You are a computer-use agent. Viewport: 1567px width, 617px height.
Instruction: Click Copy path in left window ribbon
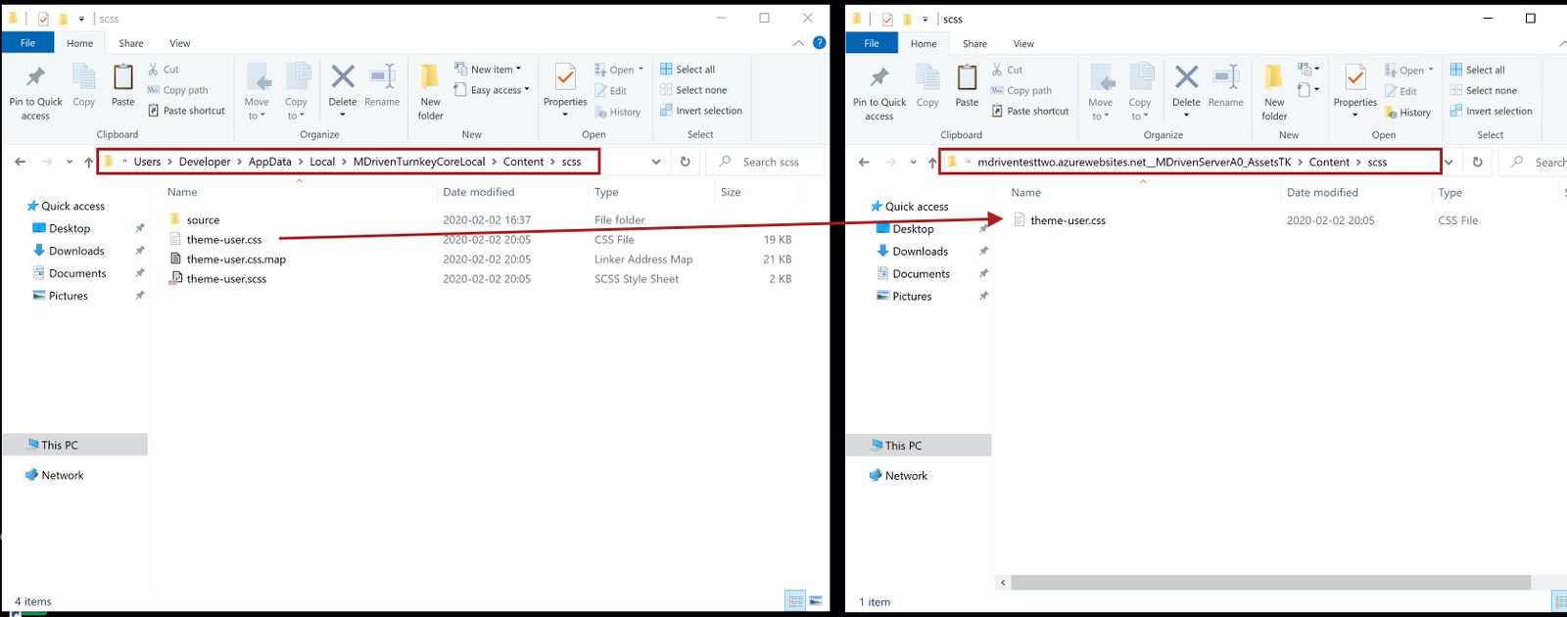tap(177, 90)
